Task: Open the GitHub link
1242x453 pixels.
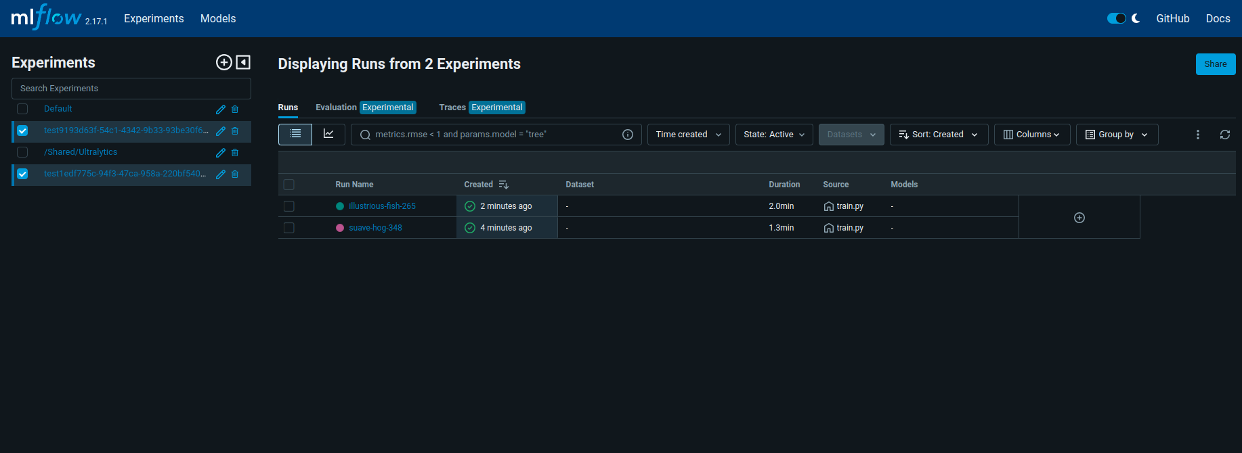Action: click(1173, 18)
